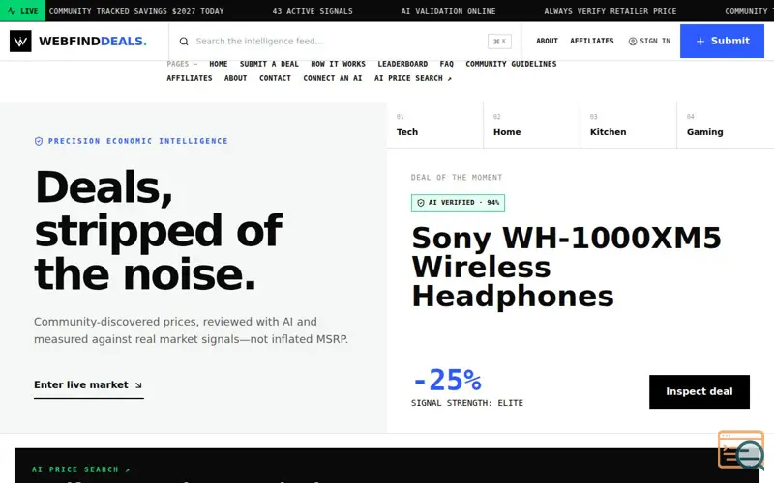Click the AI Verified 94% badge

coord(458,203)
